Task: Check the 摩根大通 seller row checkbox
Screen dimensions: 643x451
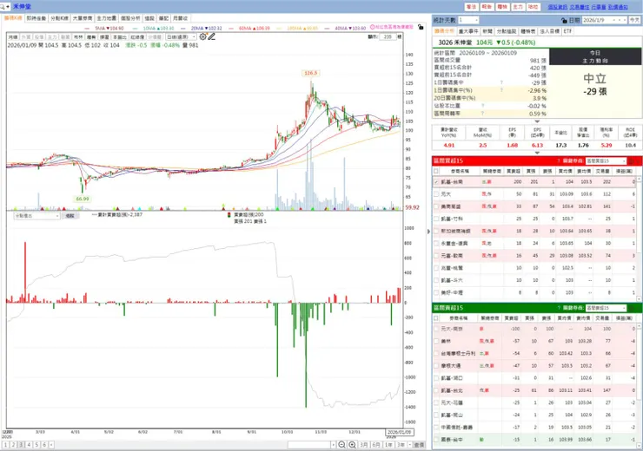Action: coord(436,365)
